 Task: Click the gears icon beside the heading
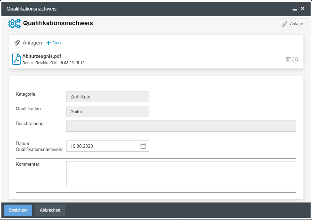[x=14, y=23]
